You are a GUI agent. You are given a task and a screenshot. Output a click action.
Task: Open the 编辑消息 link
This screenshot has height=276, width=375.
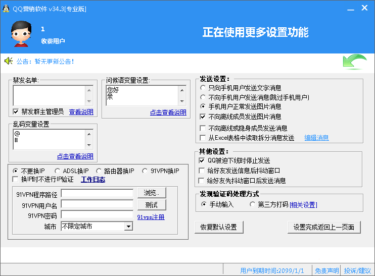tap(317, 138)
